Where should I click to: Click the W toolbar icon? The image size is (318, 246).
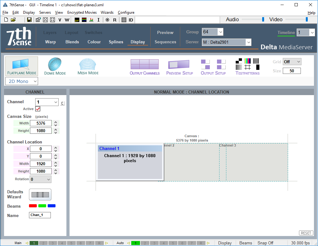click(67, 20)
